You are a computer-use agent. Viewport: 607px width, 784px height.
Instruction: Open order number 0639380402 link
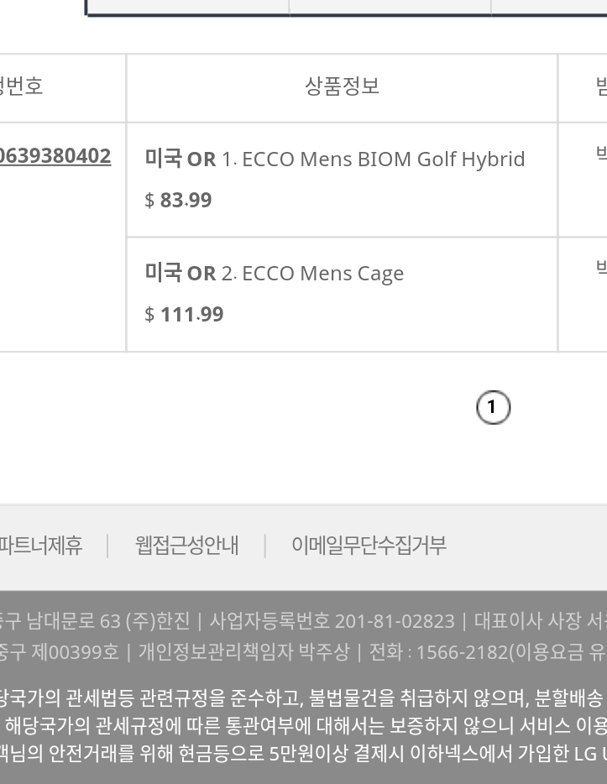(55, 156)
